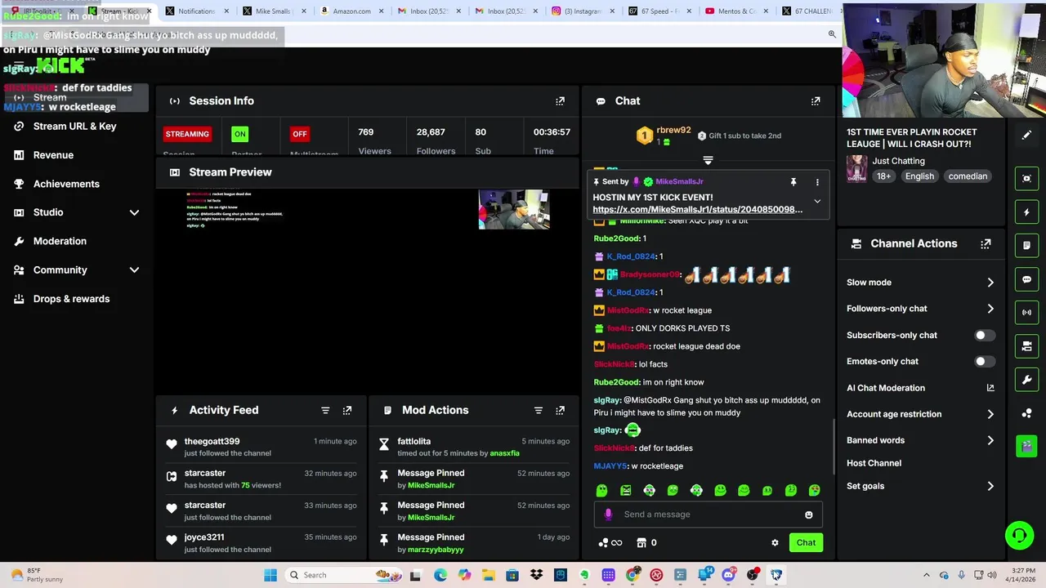Screen dimensions: 1046x588
Task: Go to Achievements in sidebar
Action: click(66, 184)
